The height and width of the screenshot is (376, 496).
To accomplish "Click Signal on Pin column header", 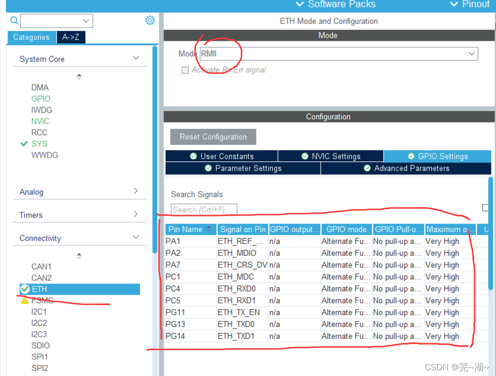I will (x=243, y=229).
